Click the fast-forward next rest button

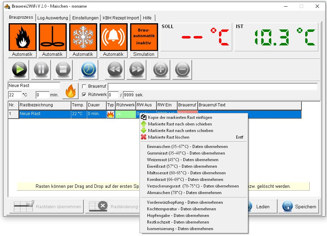click(137, 70)
